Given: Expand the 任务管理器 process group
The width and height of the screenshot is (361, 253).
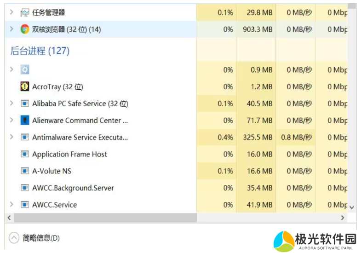Looking at the screenshot, I should [11, 12].
